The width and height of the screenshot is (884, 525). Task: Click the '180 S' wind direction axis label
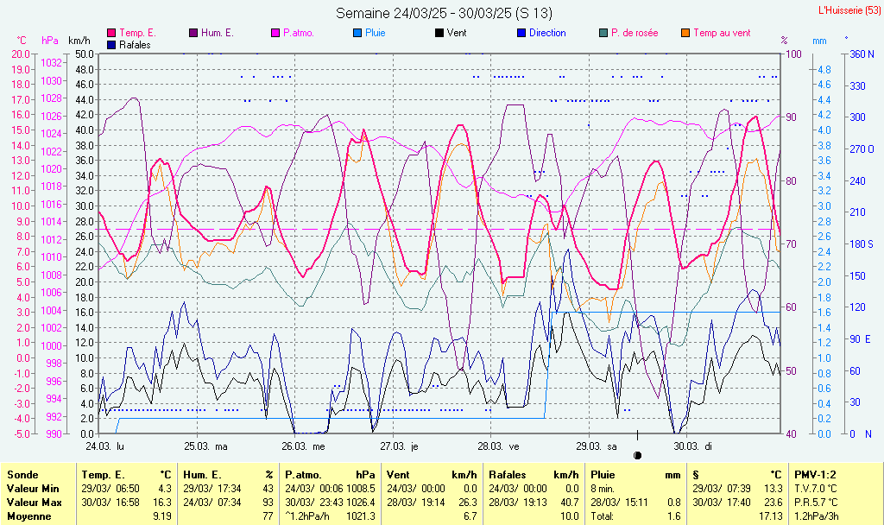tap(862, 244)
